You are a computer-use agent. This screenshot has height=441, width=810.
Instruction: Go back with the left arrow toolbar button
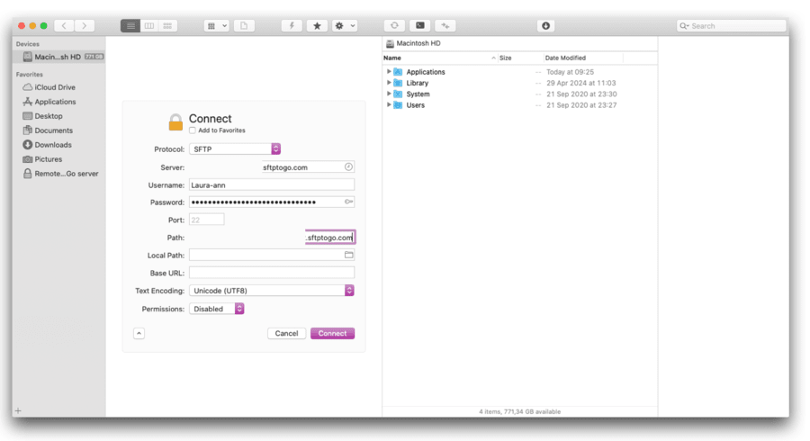click(64, 25)
